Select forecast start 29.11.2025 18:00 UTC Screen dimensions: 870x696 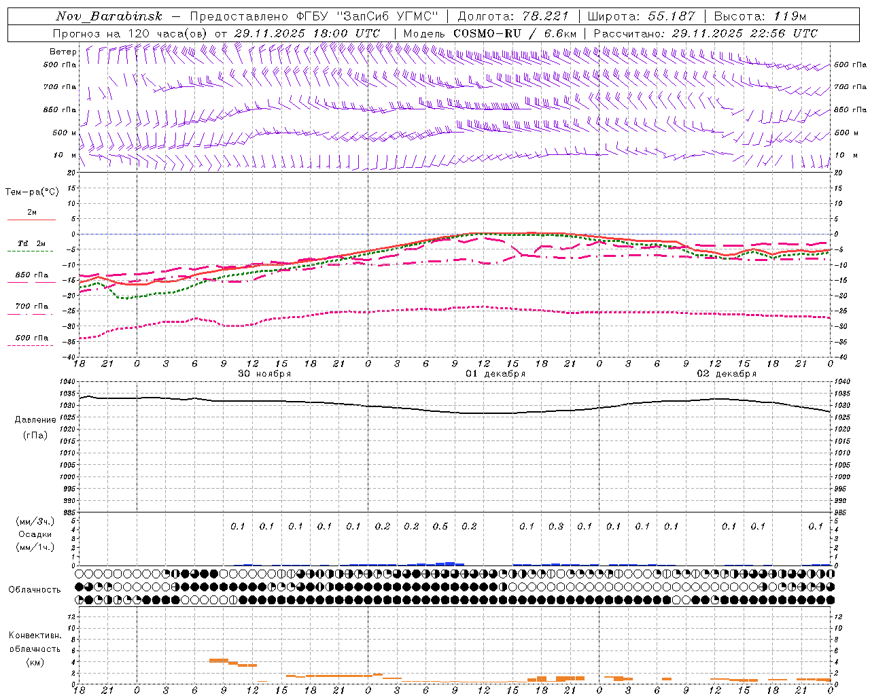307,33
